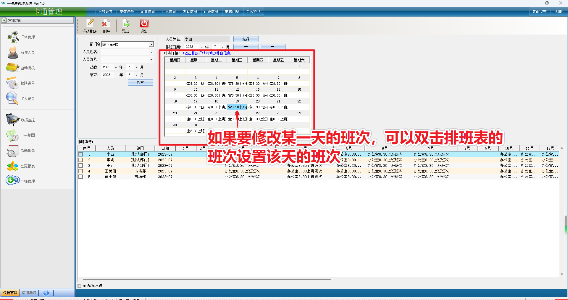This screenshot has width=568, height=300.
Task: Tick the checkbox for row 黄小雄
Action: click(x=80, y=177)
